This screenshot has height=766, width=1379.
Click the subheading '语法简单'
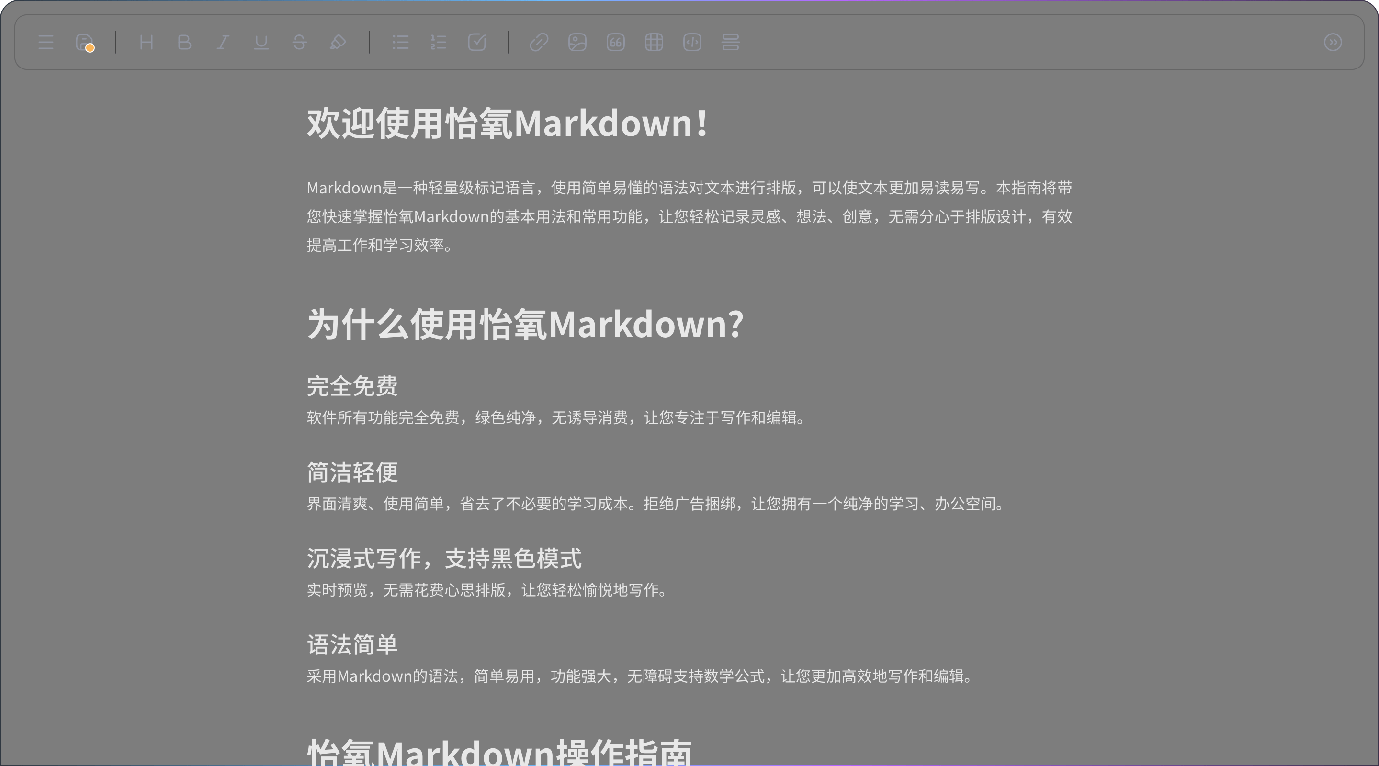pyautogui.click(x=352, y=644)
